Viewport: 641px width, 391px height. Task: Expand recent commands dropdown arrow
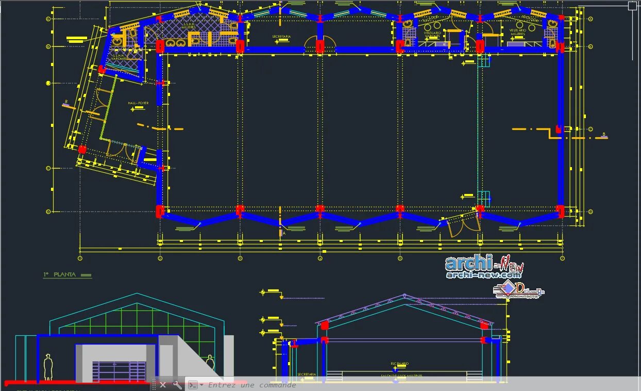(201, 385)
